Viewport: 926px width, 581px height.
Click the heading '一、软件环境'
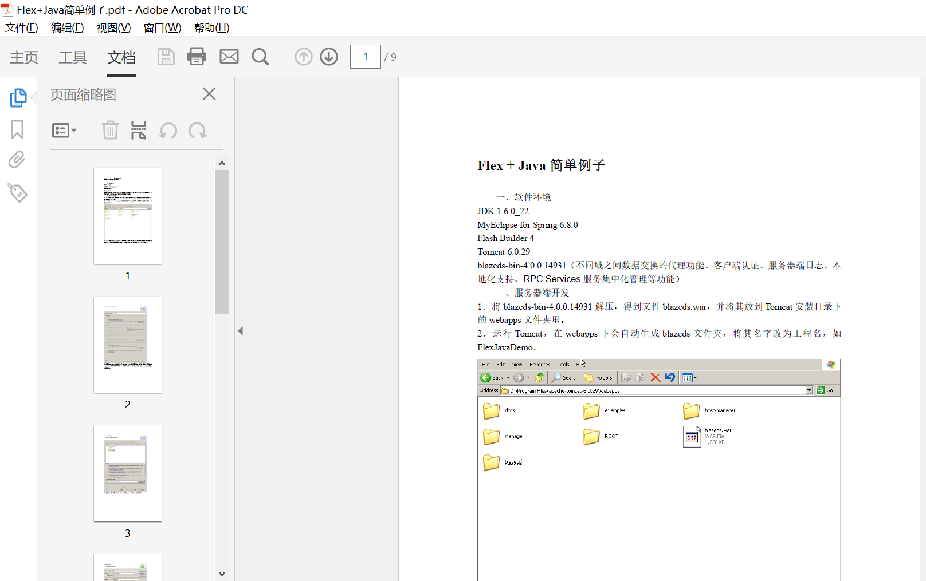point(524,197)
